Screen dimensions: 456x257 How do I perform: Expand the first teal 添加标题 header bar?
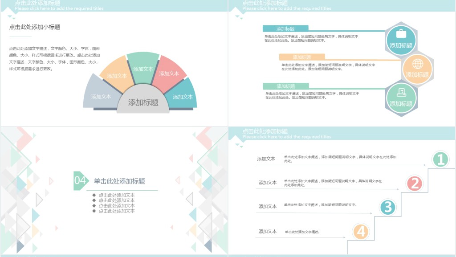(x=285, y=28)
